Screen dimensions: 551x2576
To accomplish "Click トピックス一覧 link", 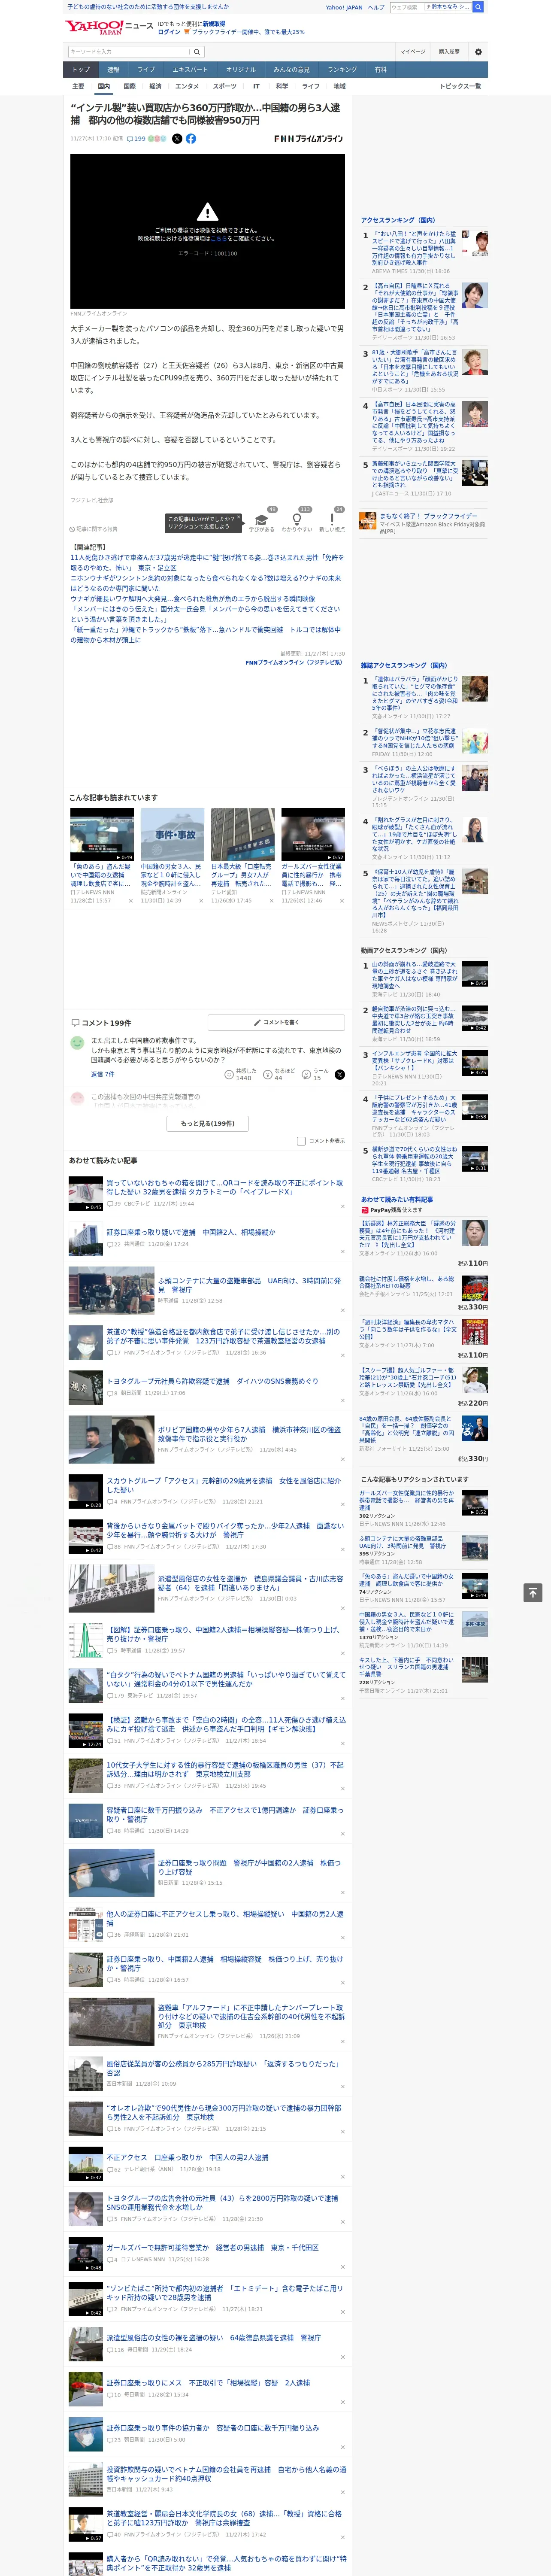I will click(x=460, y=86).
